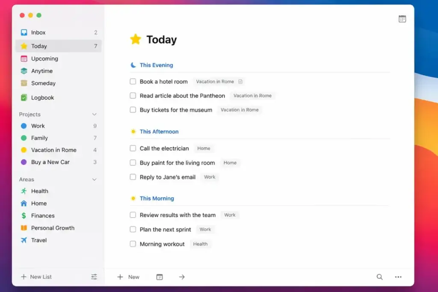
Task: Open the Logbook list
Action: point(58,98)
